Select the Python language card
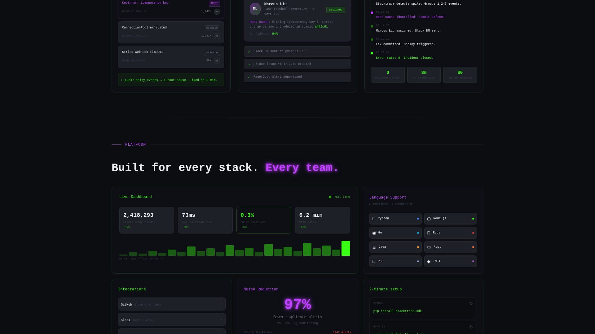The height and width of the screenshot is (334, 595). (395, 219)
